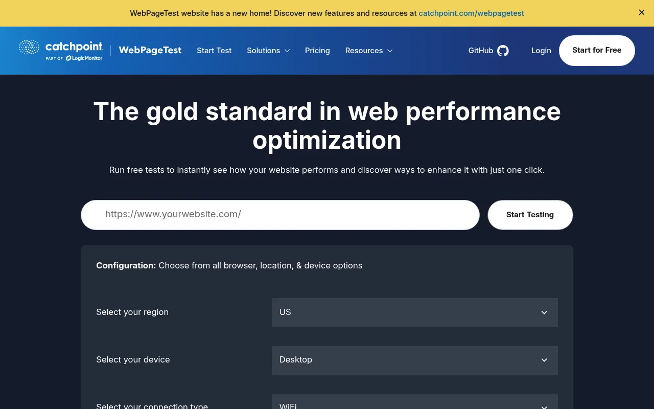Expand the Resources menu
Screen dimensions: 654x409
tap(369, 51)
